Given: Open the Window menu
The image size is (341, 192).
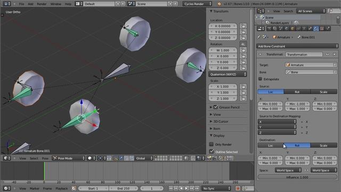Looking at the screenshot, I should [55, 4].
